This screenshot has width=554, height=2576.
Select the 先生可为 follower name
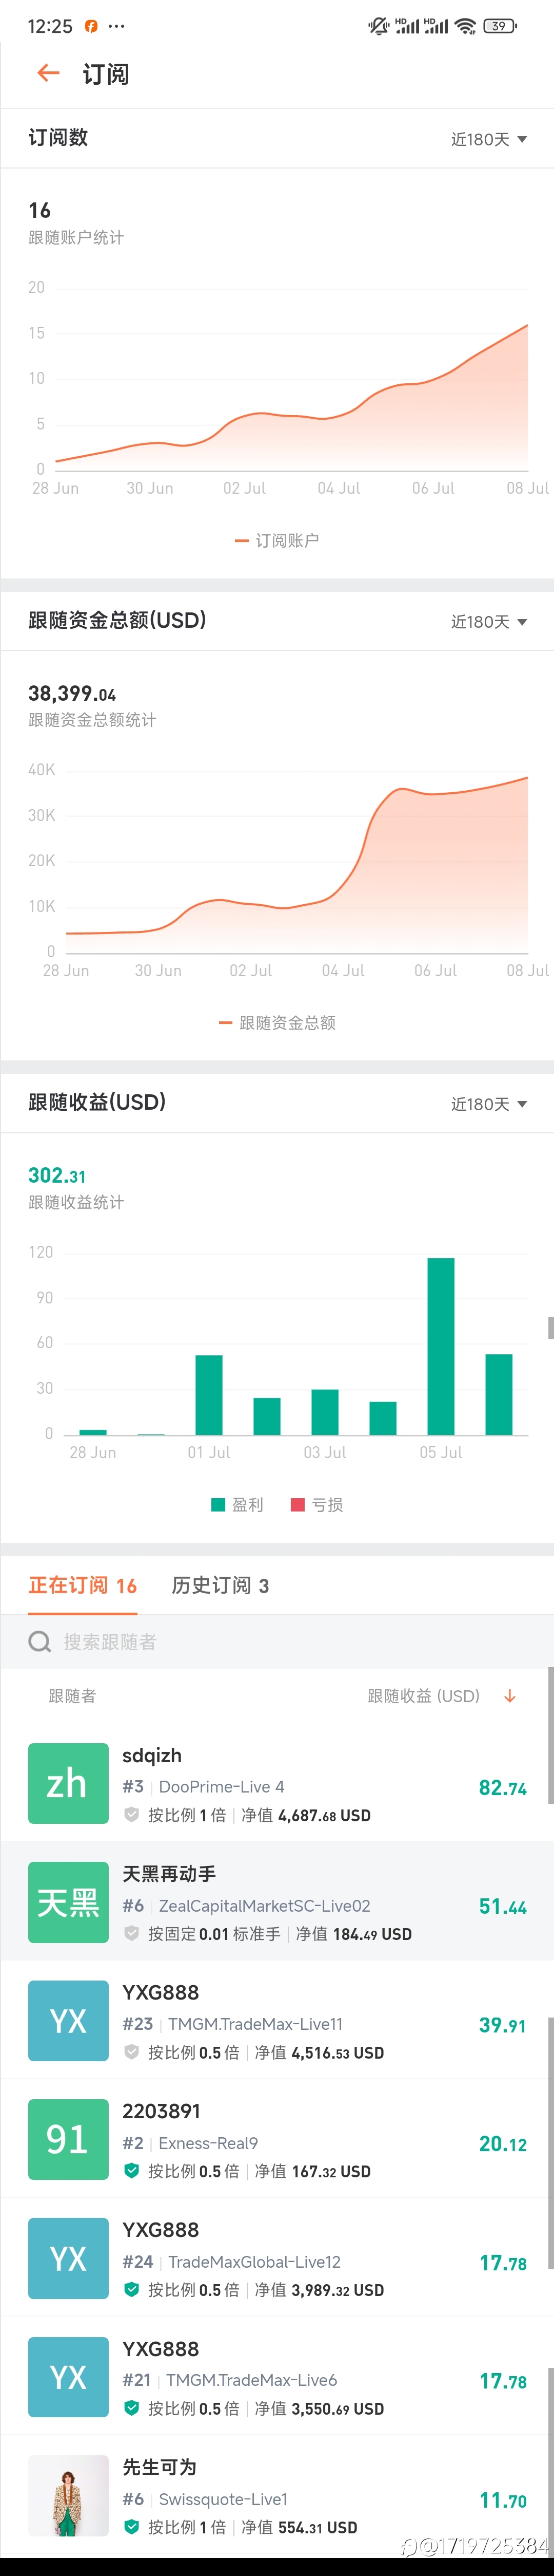click(159, 2467)
